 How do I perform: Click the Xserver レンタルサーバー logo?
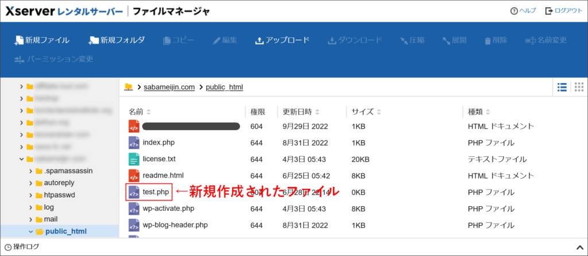point(64,11)
